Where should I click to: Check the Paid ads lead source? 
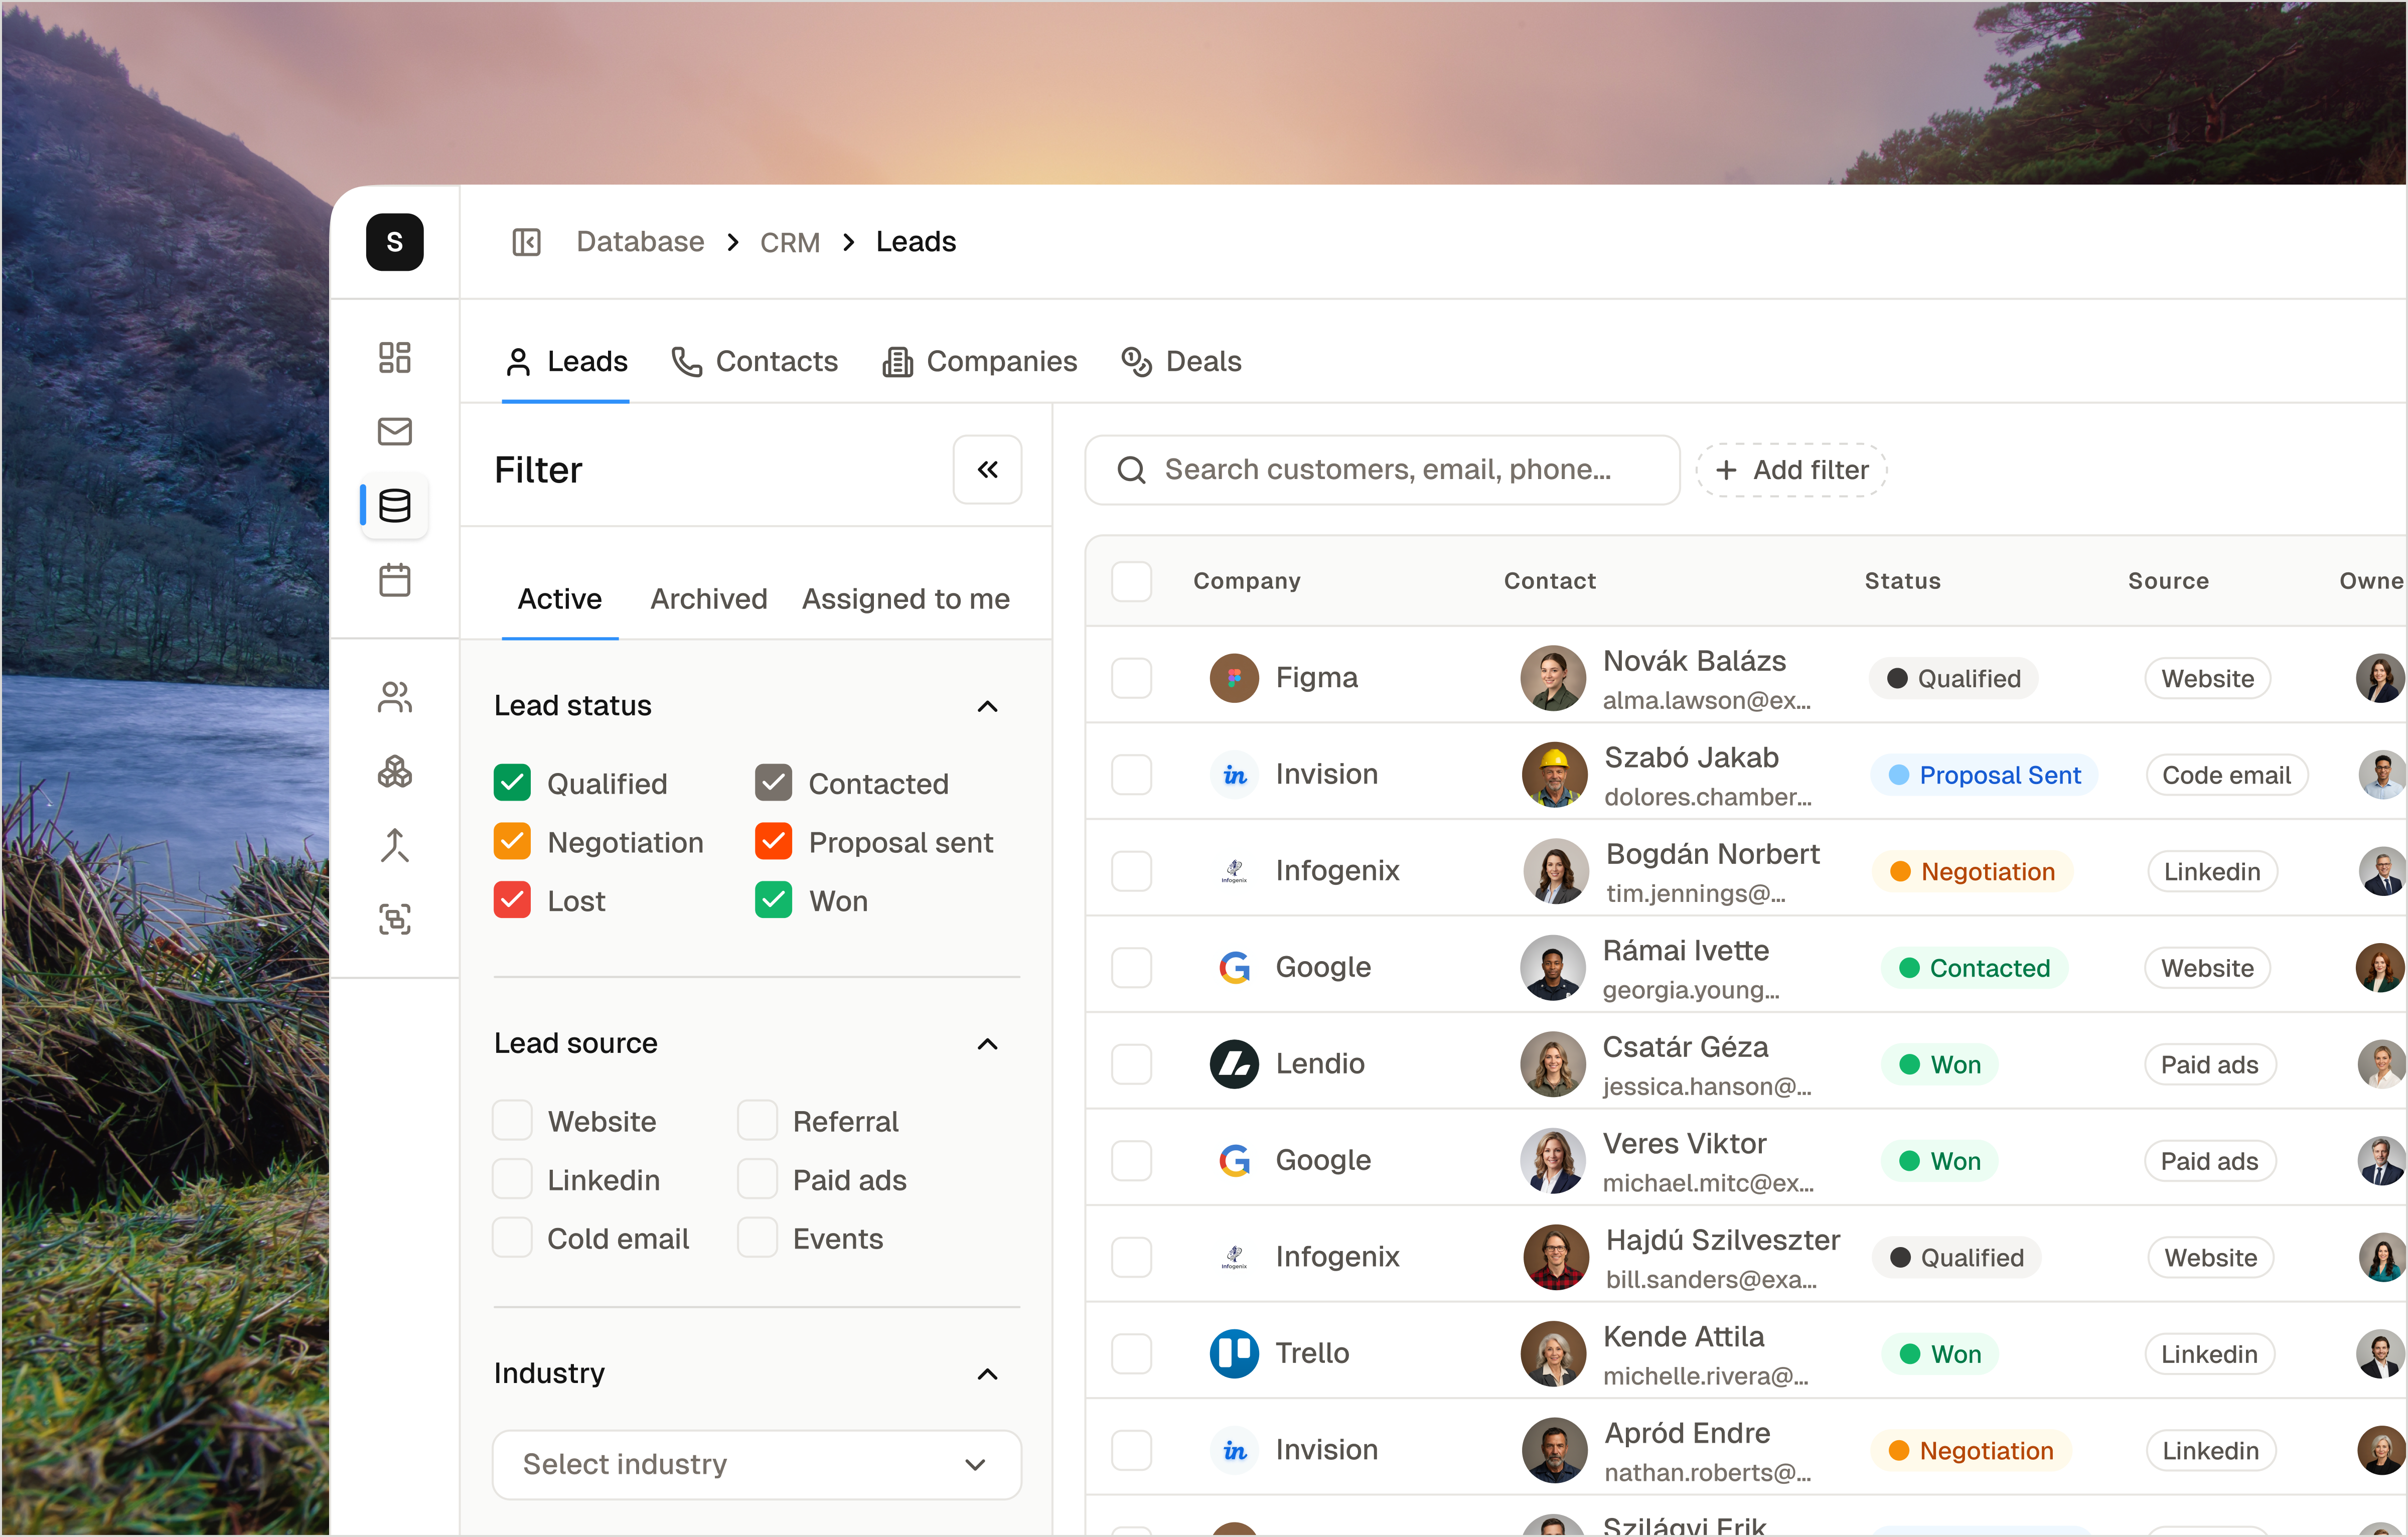point(757,1180)
